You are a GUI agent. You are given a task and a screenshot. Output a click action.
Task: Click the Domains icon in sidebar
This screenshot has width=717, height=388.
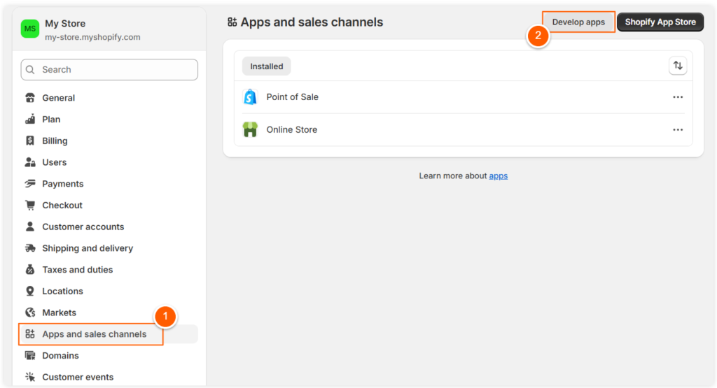[x=30, y=355]
